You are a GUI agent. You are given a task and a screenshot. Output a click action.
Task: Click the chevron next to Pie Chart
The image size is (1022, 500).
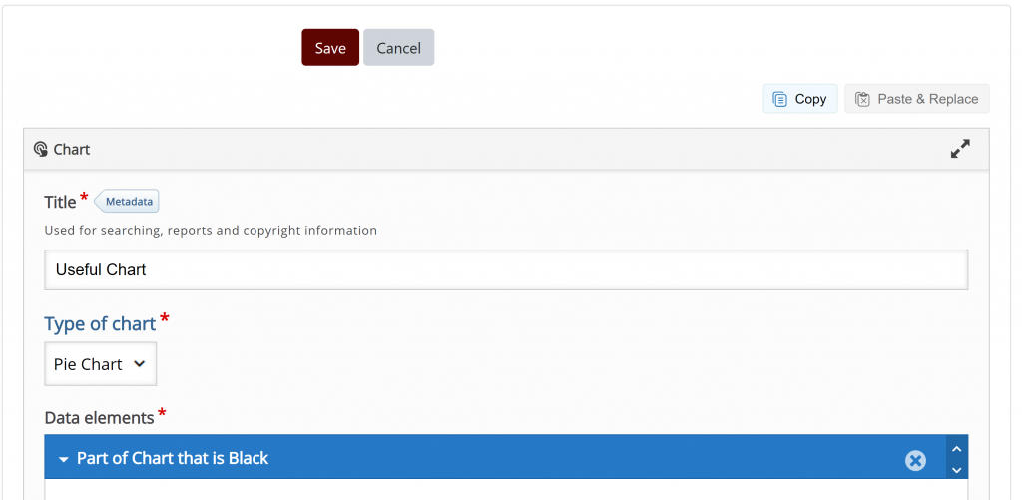(139, 363)
